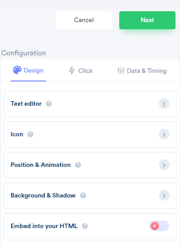
Task: Open help tooltip next to Icon
Action: 30,135
